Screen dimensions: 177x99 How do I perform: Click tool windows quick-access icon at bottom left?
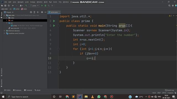2,93
